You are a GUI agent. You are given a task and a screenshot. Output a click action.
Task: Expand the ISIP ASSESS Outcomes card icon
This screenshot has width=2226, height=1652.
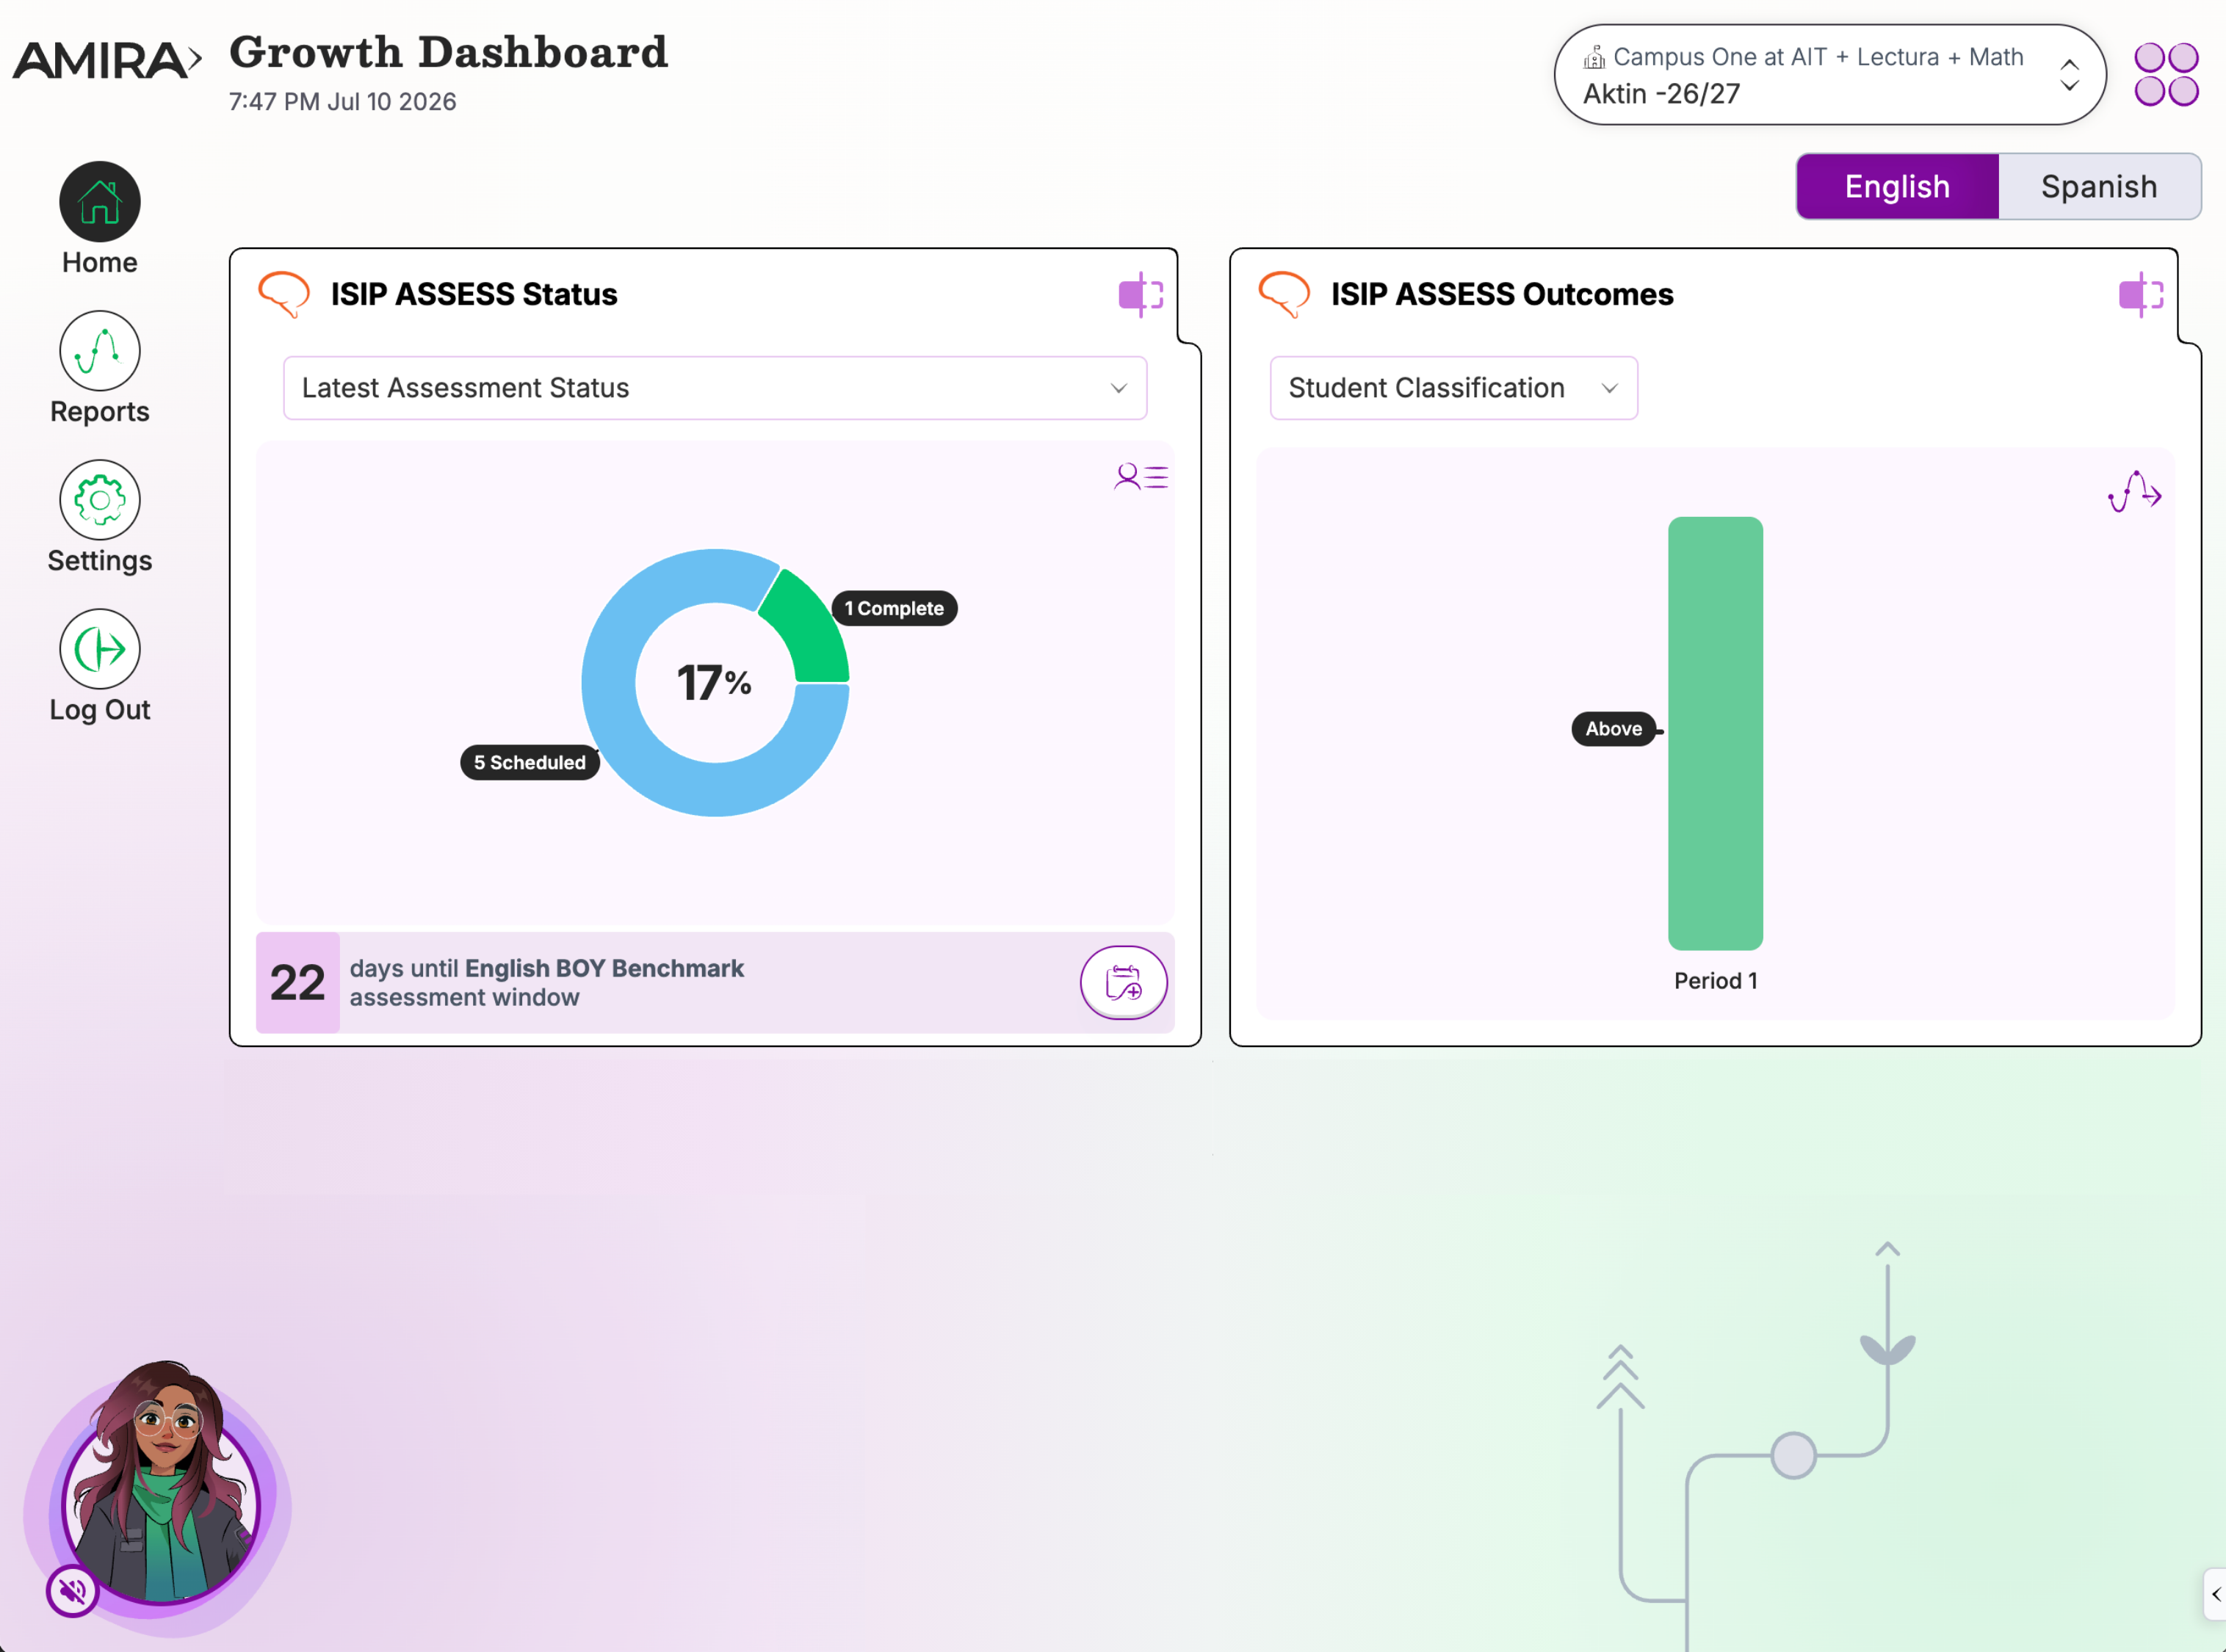tap(2140, 294)
